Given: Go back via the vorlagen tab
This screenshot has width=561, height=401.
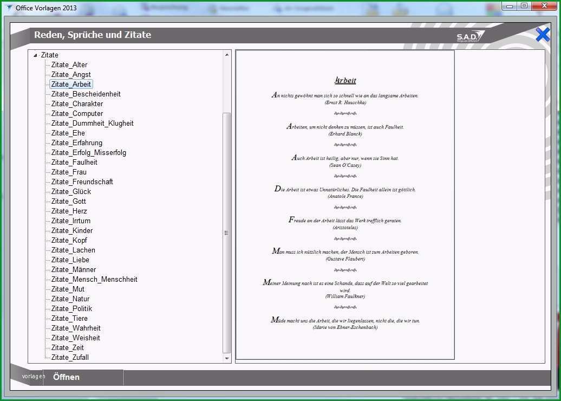Looking at the screenshot, I should point(33,376).
